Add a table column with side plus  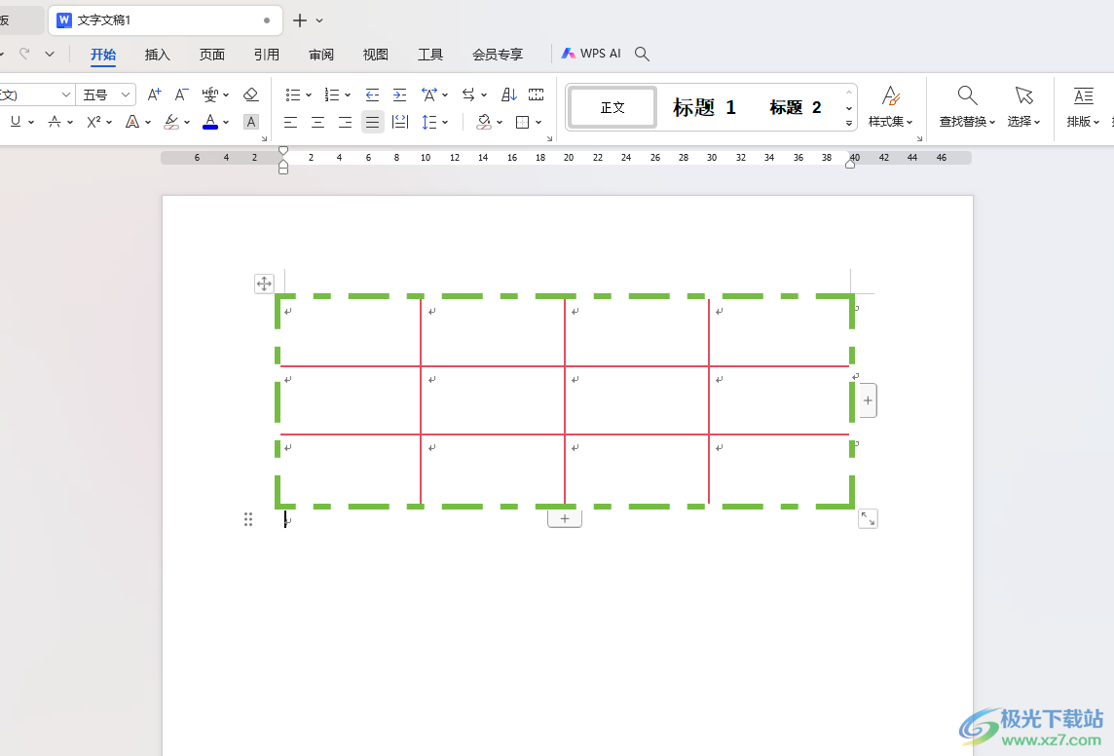(868, 400)
